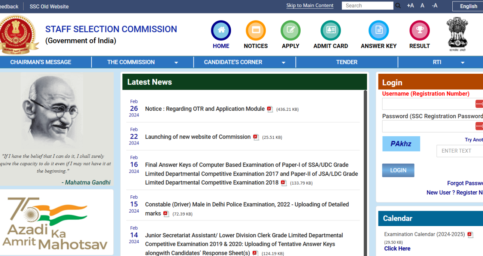
Task: Open the HOME icon in the header
Action: click(x=221, y=31)
